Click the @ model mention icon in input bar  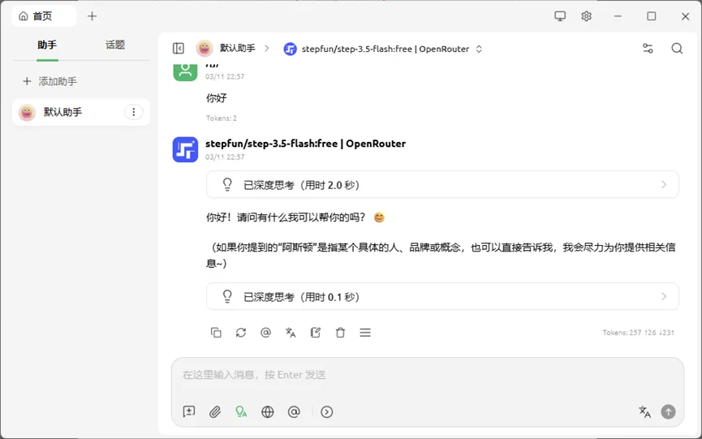point(294,411)
